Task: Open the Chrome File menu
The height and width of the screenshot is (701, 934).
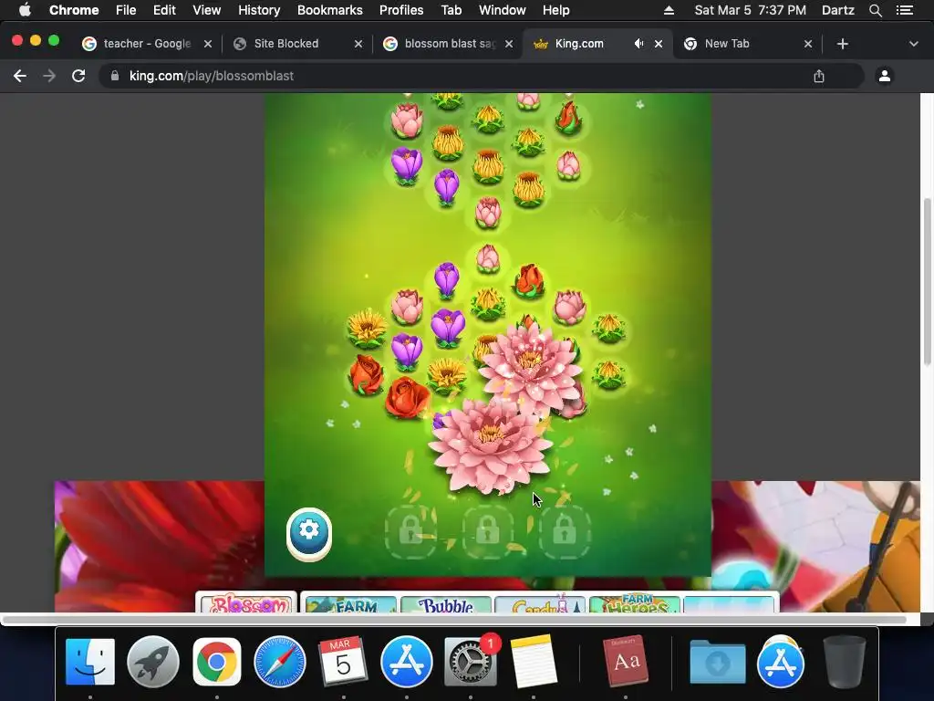Action: pos(126,10)
